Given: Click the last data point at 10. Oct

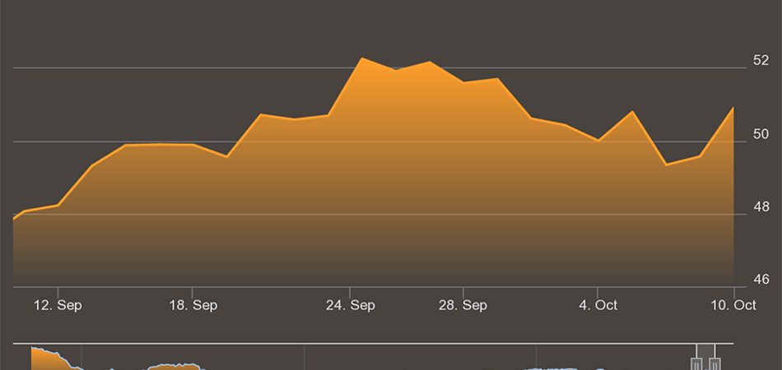Looking at the screenshot, I should click(x=733, y=108).
